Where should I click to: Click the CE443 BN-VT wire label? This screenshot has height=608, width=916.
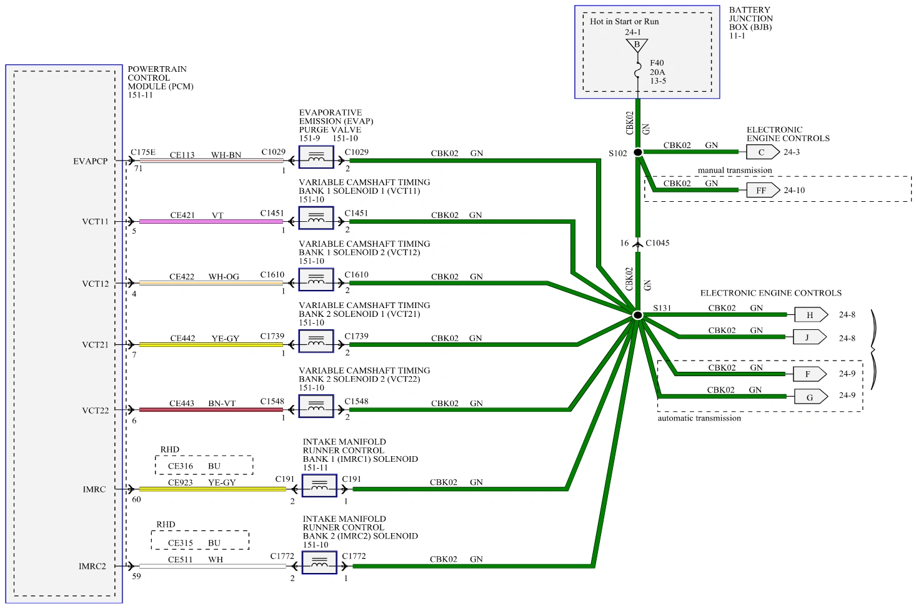pyautogui.click(x=202, y=404)
